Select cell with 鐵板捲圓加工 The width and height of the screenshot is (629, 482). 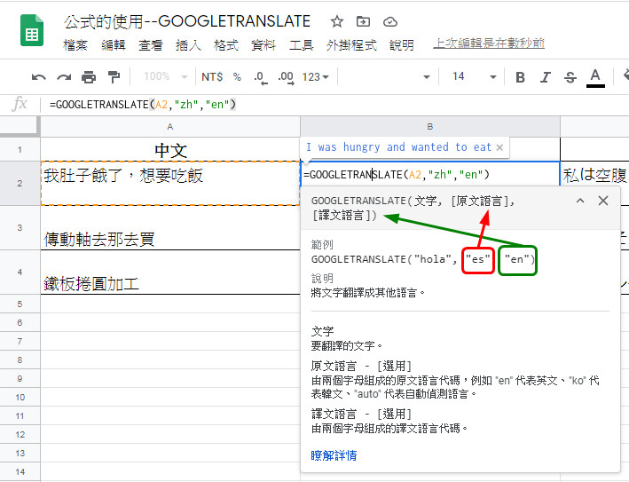click(x=170, y=273)
